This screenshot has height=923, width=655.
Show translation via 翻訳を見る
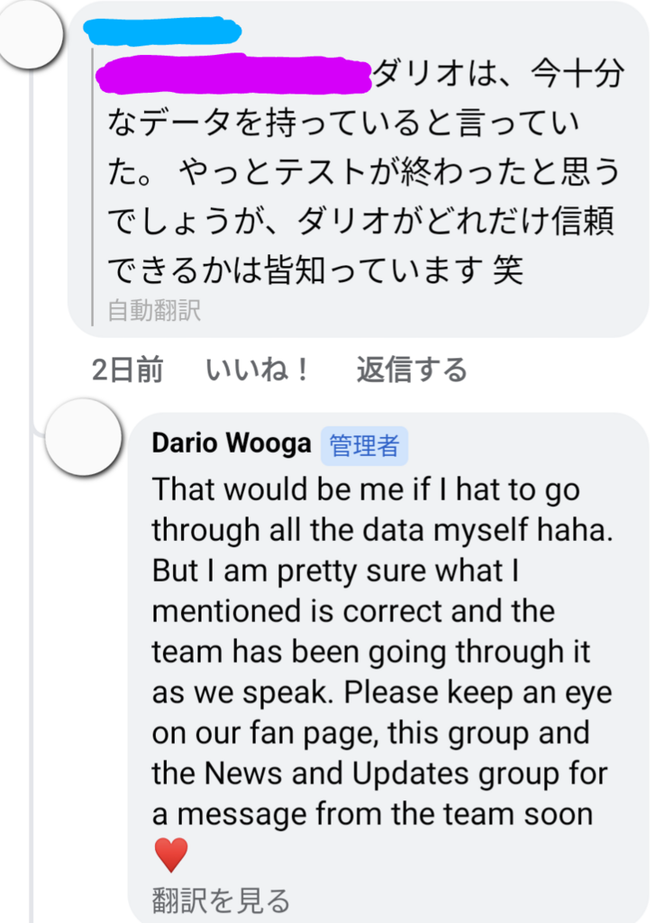pos(221,900)
